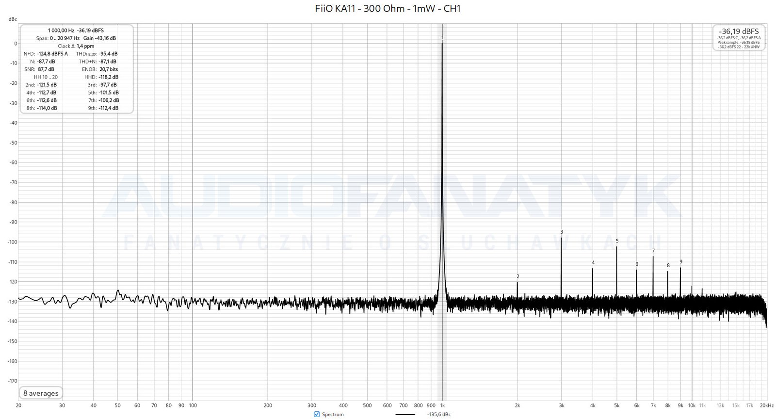Viewport: 776px width, 419px height.
Task: Click harmonic marker 4 above the 4k peak
Action: coord(593,262)
